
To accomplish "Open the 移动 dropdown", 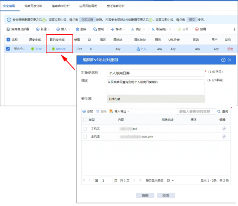I will 118,29.
